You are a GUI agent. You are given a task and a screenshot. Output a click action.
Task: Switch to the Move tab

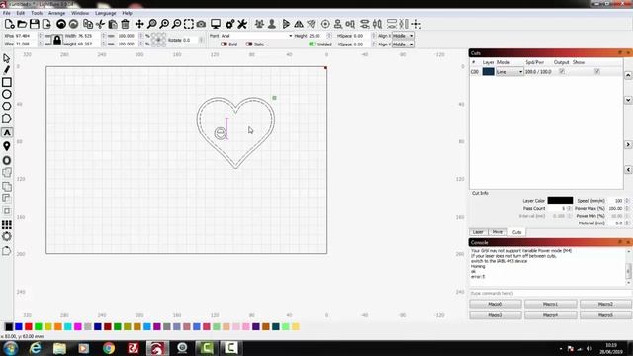point(497,232)
